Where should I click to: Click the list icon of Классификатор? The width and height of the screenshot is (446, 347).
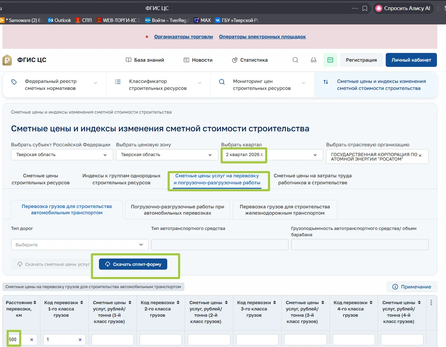(x=118, y=82)
